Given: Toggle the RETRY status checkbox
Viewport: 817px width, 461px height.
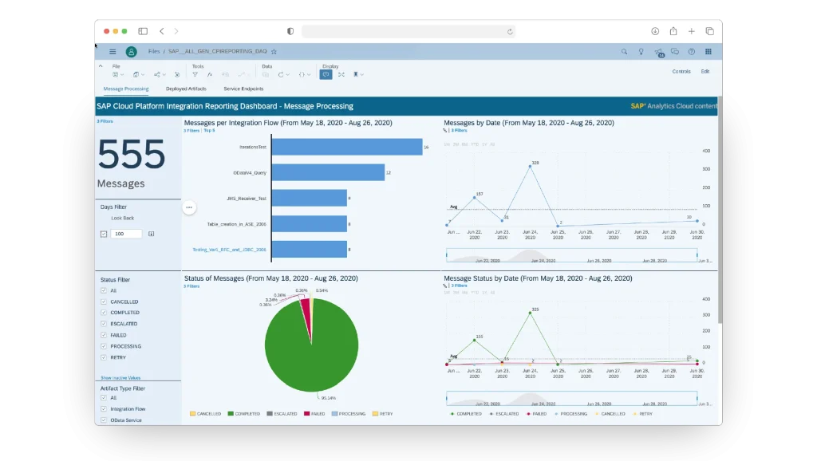Looking at the screenshot, I should tap(104, 357).
